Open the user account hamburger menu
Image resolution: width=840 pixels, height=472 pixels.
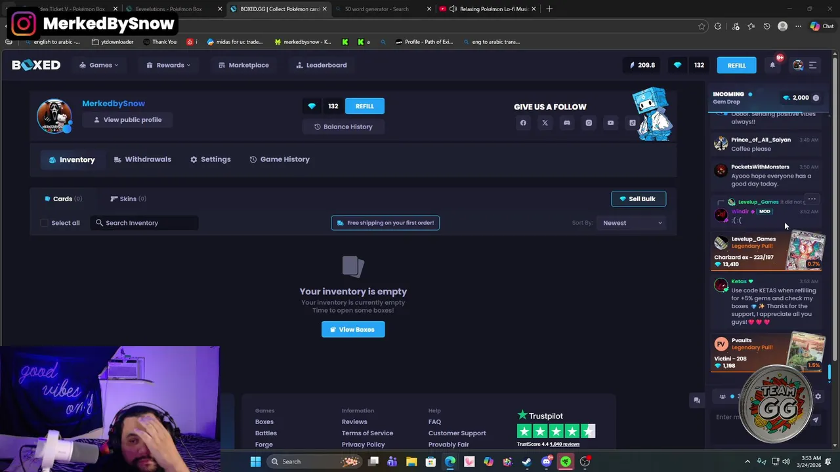tap(812, 65)
